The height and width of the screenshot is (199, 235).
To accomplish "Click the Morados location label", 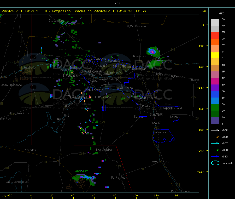I will click(30, 150).
